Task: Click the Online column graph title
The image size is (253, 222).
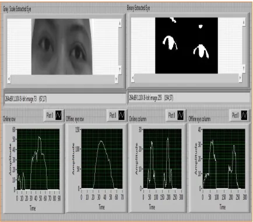Action: (x=138, y=119)
